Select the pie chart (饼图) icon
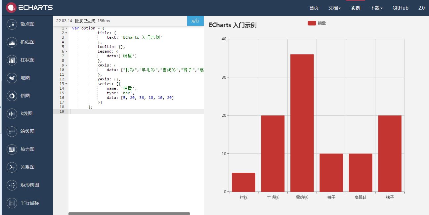429x215 pixels. [x=12, y=96]
